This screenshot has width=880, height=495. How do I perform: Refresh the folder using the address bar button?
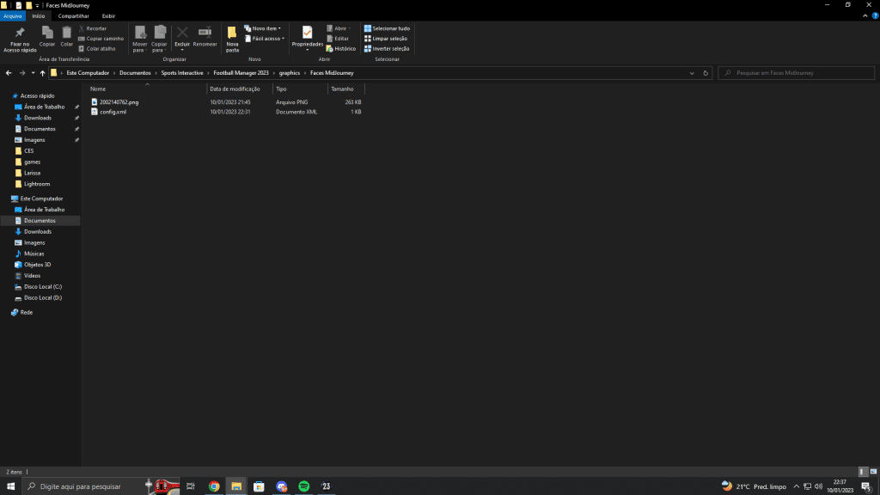coord(706,73)
